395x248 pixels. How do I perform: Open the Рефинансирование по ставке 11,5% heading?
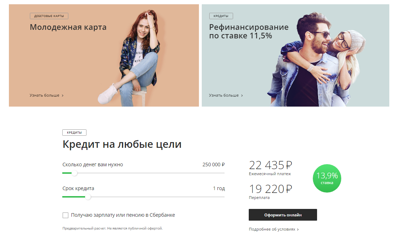[249, 31]
